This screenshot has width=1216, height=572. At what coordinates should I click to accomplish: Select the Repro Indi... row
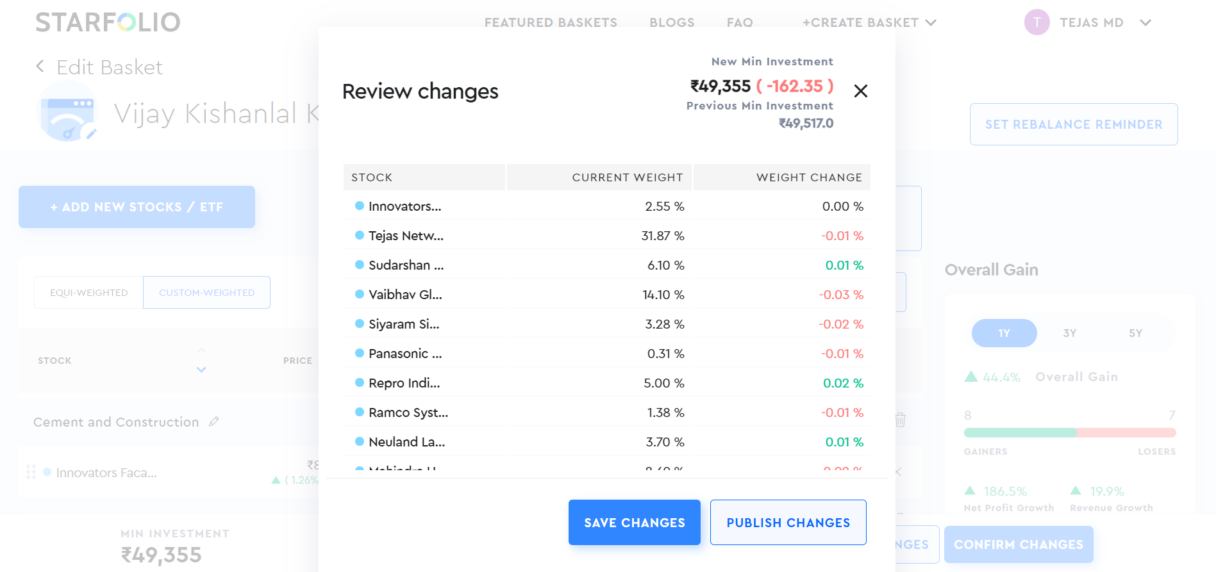point(607,383)
